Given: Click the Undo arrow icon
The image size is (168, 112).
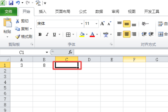Looking at the screenshot, I should click(18, 3).
